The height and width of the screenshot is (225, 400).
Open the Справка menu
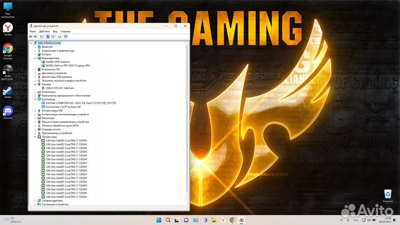pyautogui.click(x=66, y=31)
